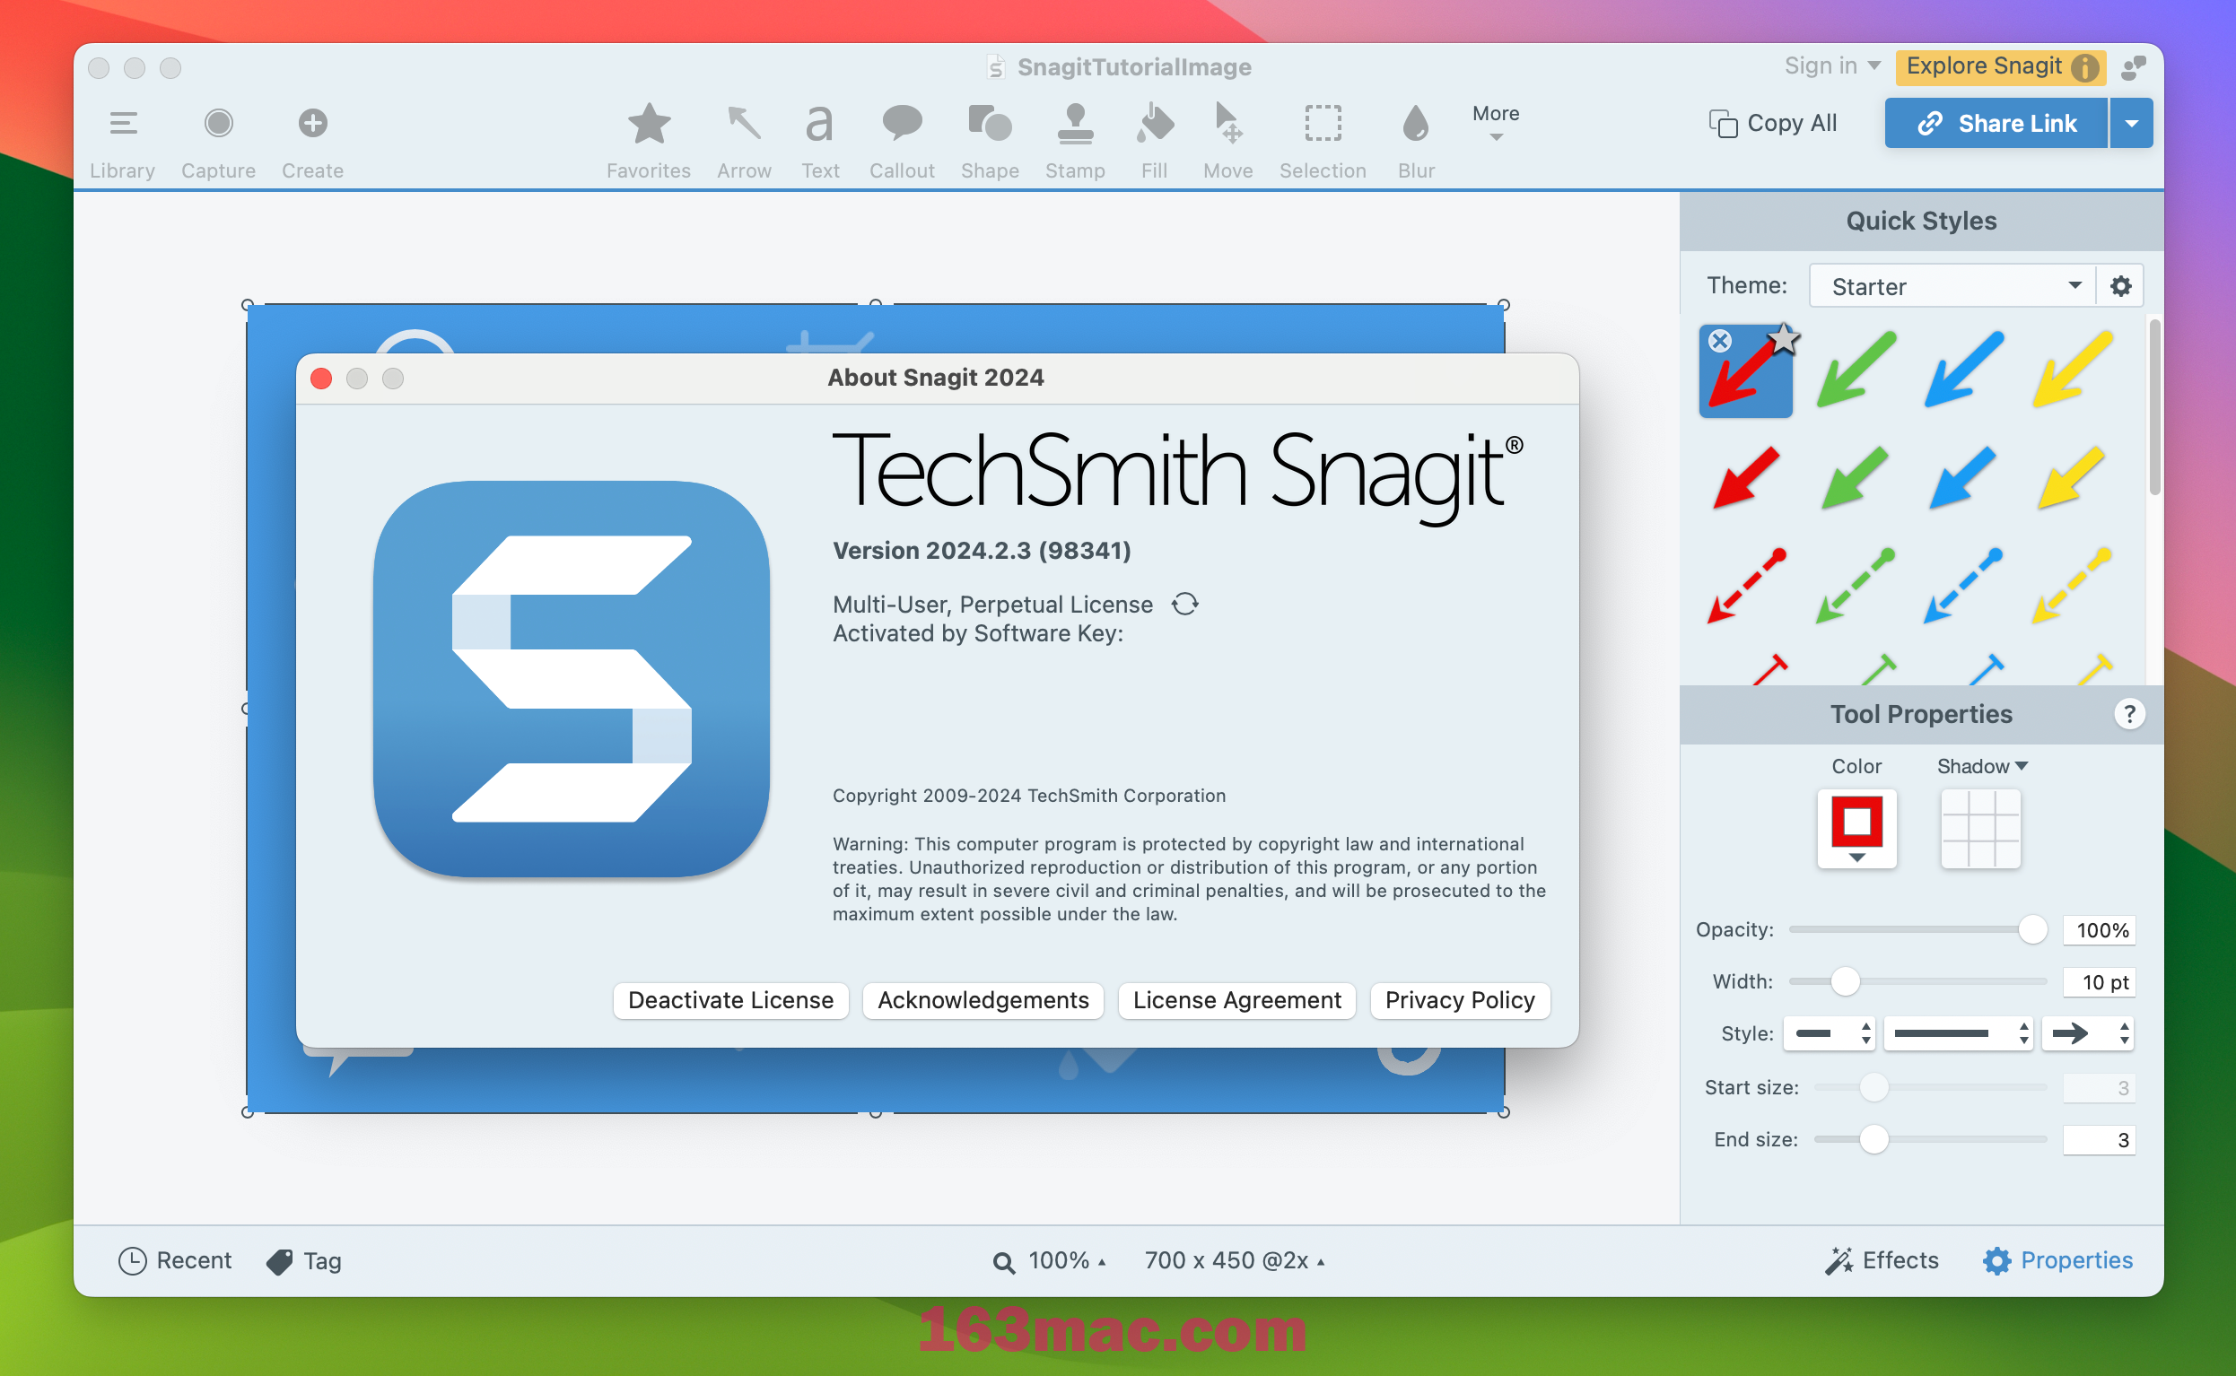Open the red Color swatch picker
Screen dimensions: 2236x1376
click(x=1856, y=828)
